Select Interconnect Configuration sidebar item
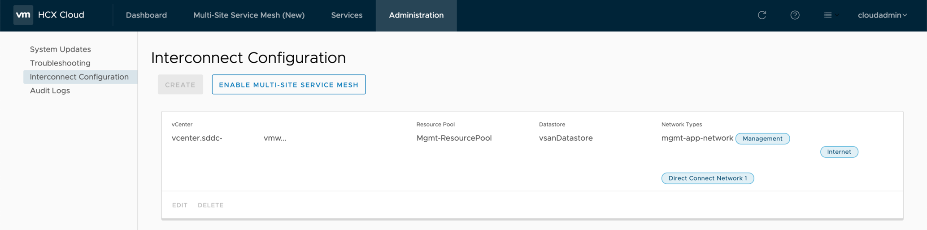The image size is (927, 230). click(x=79, y=77)
